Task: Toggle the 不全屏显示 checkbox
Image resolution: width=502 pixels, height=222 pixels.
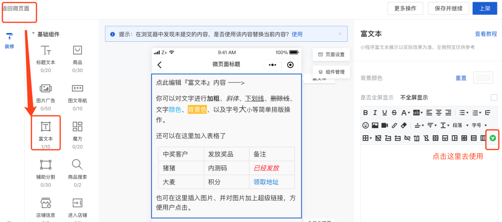Action: 494,98
